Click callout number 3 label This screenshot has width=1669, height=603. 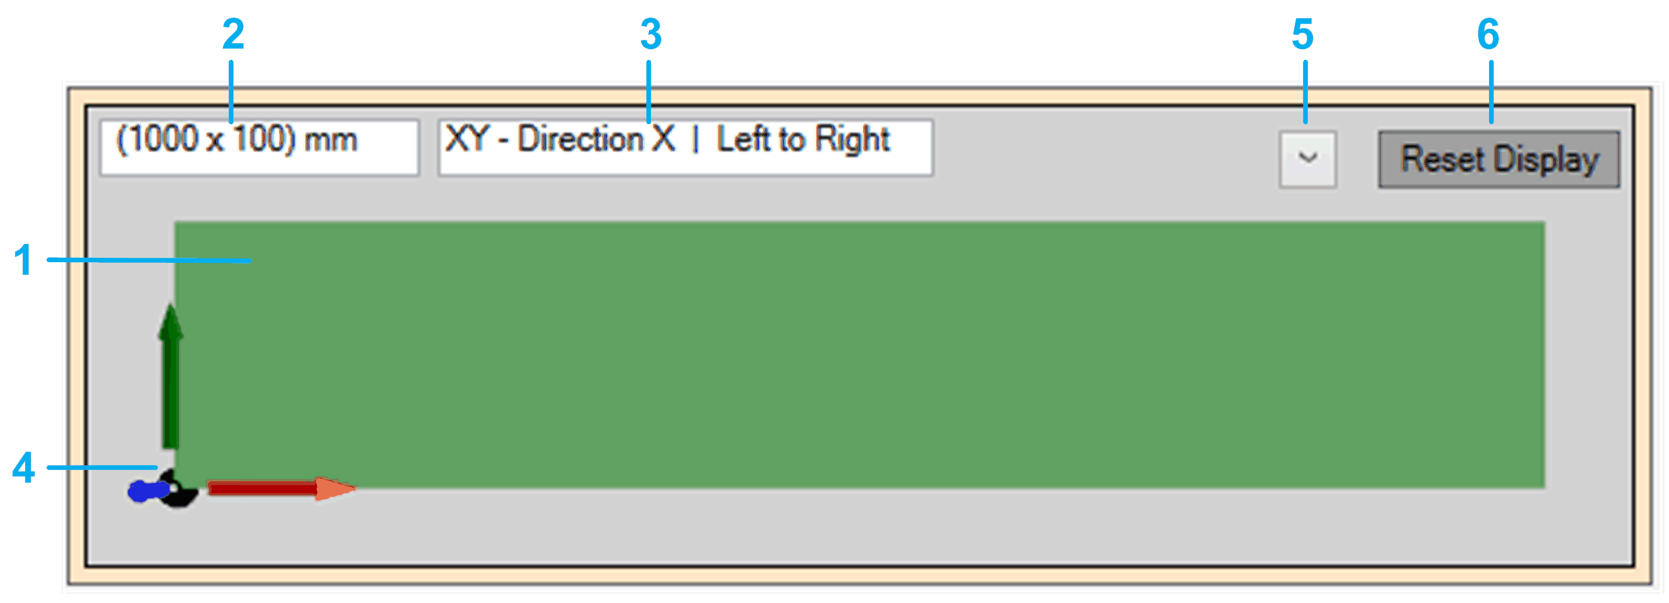[x=651, y=34]
